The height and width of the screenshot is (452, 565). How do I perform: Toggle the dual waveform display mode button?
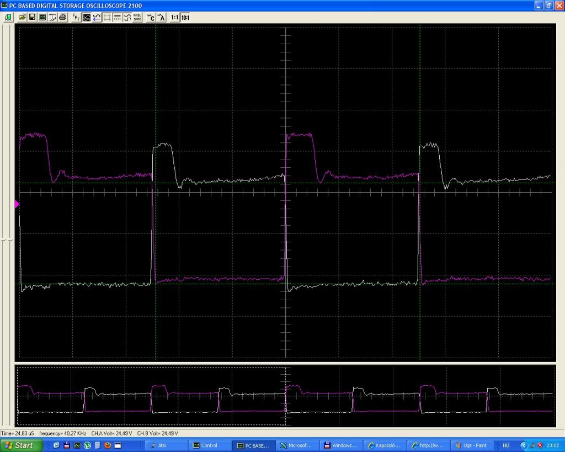(x=87, y=17)
